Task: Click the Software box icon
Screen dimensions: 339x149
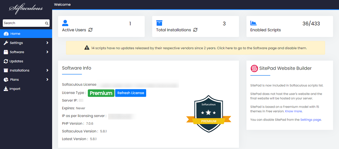Action: click(x=6, y=52)
